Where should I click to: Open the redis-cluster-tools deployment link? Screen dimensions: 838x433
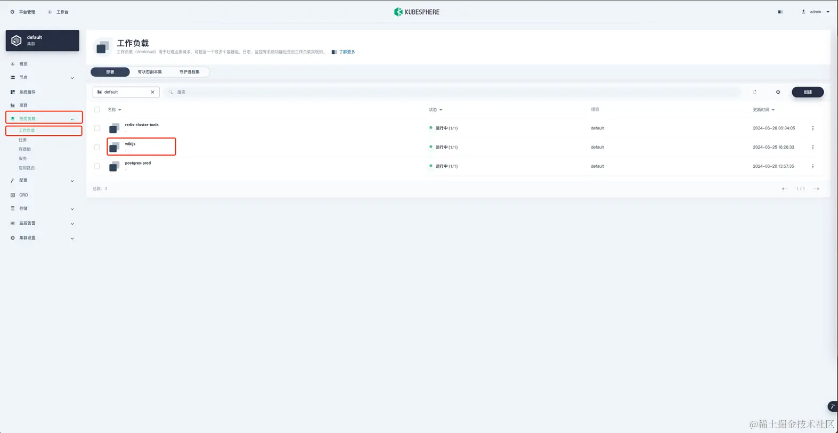(x=142, y=125)
